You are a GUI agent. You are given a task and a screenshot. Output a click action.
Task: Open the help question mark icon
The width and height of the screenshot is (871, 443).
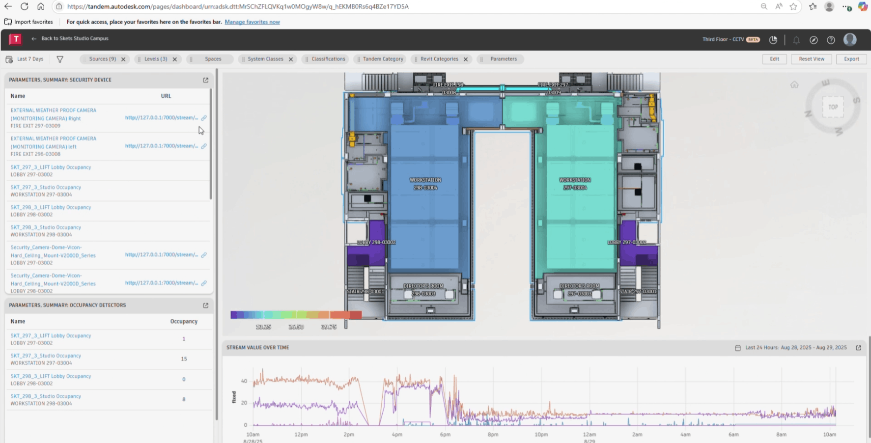[831, 40]
